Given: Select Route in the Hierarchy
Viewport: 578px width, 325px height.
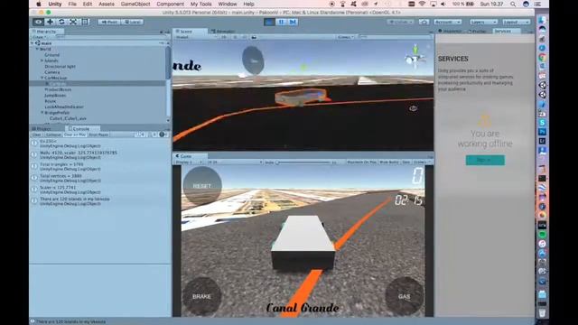Looking at the screenshot, I should coord(51,101).
